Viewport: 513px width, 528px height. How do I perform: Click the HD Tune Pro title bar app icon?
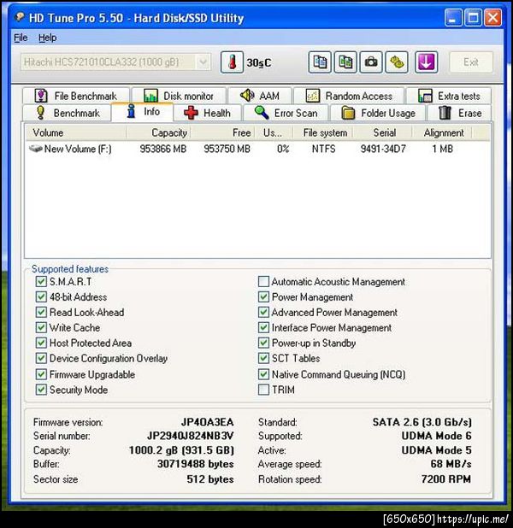click(x=20, y=17)
